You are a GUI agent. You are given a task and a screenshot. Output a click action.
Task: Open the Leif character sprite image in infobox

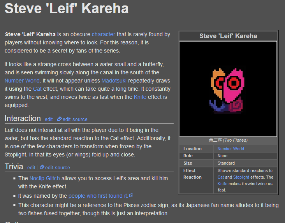(x=228, y=89)
